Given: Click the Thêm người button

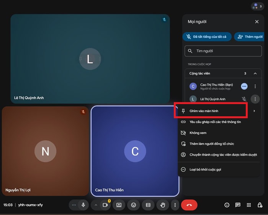Looking at the screenshot, I should coord(250,37).
